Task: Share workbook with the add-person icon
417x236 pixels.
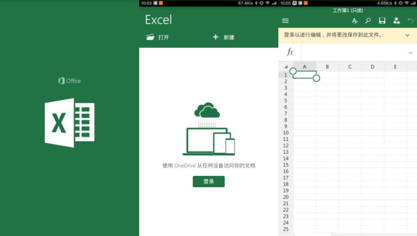Action: point(397,21)
